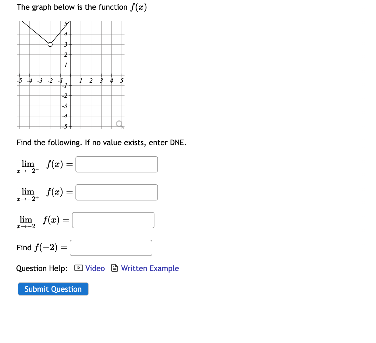Open the Video help link

[95, 268]
